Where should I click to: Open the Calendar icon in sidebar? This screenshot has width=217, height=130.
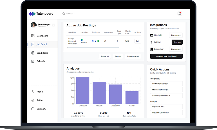(33, 61)
